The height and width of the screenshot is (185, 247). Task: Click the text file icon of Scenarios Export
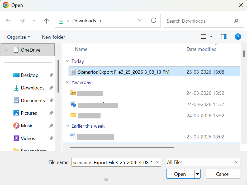click(73, 72)
